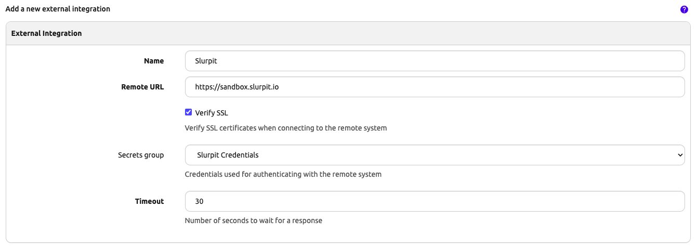Toggle the Verify SSL checkbox
Image resolution: width=697 pixels, height=247 pixels.
pos(189,112)
